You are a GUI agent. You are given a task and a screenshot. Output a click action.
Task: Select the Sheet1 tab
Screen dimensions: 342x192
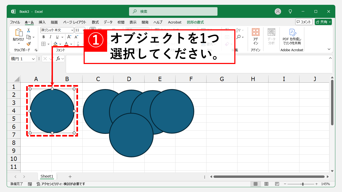point(47,176)
